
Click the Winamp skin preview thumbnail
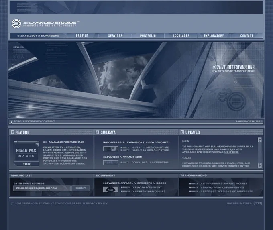click(x=111, y=163)
